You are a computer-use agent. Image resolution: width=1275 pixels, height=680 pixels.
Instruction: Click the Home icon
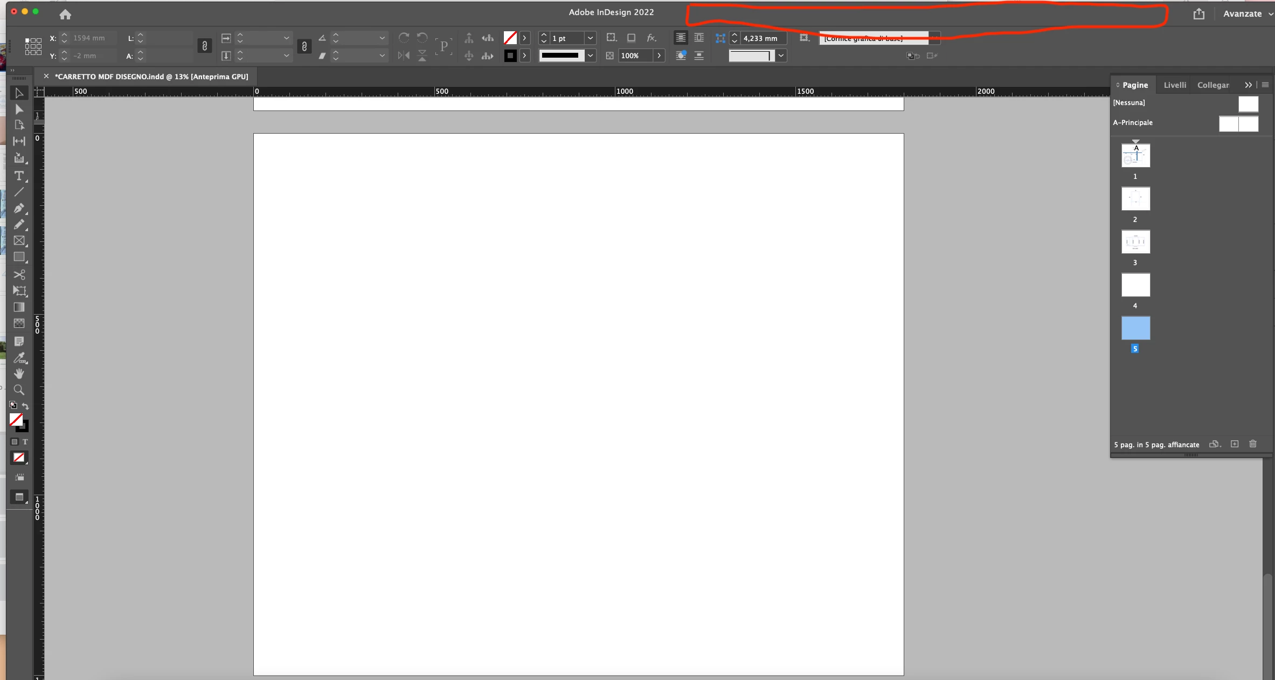[65, 15]
